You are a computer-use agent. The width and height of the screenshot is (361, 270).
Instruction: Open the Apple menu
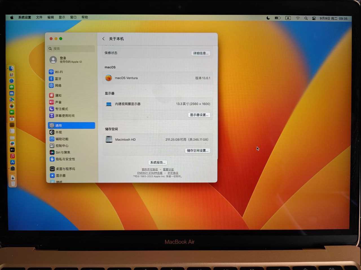click(12, 17)
